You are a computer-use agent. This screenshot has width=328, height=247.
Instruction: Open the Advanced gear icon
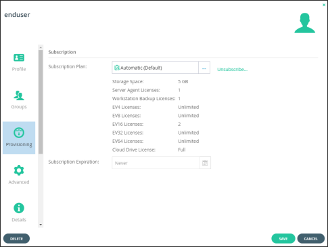(19, 171)
